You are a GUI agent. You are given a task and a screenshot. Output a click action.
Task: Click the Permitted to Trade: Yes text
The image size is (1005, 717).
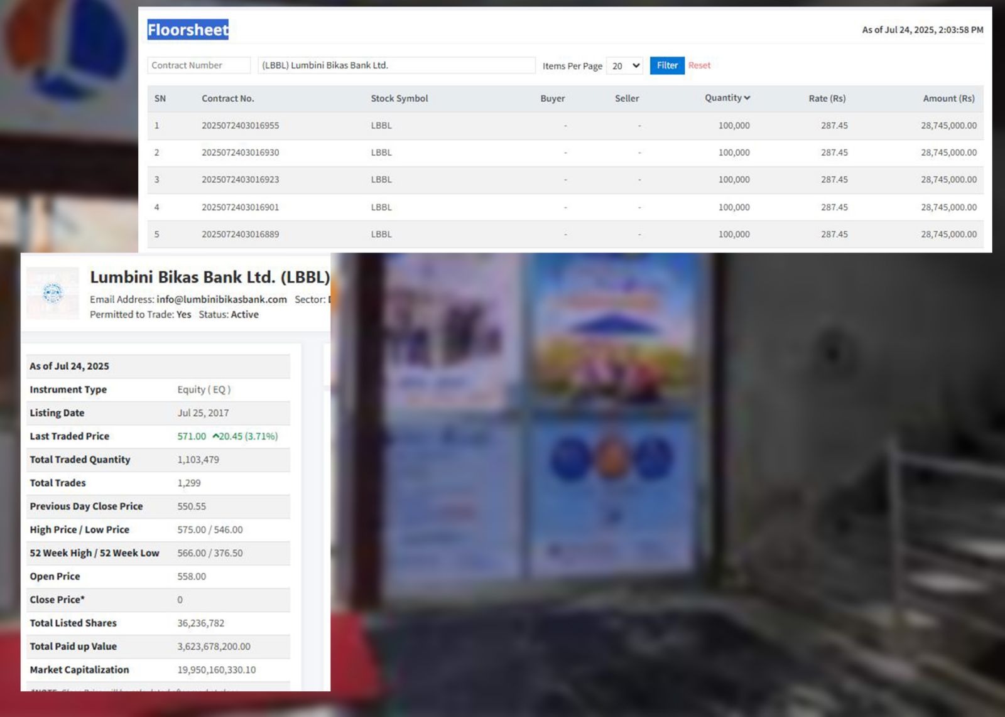[141, 315]
